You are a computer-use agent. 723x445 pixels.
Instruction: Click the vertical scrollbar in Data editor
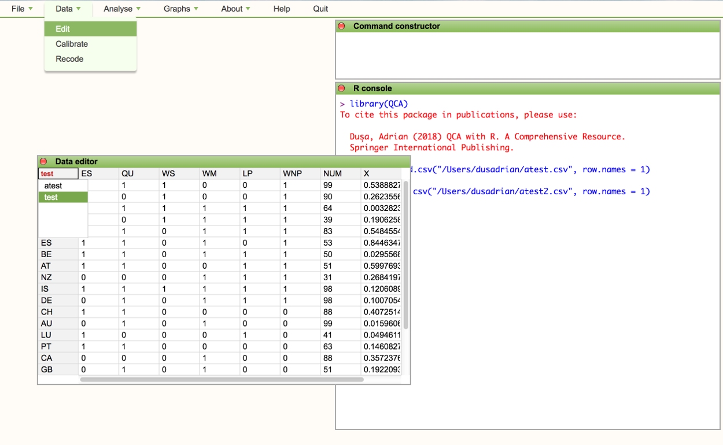coord(405,254)
